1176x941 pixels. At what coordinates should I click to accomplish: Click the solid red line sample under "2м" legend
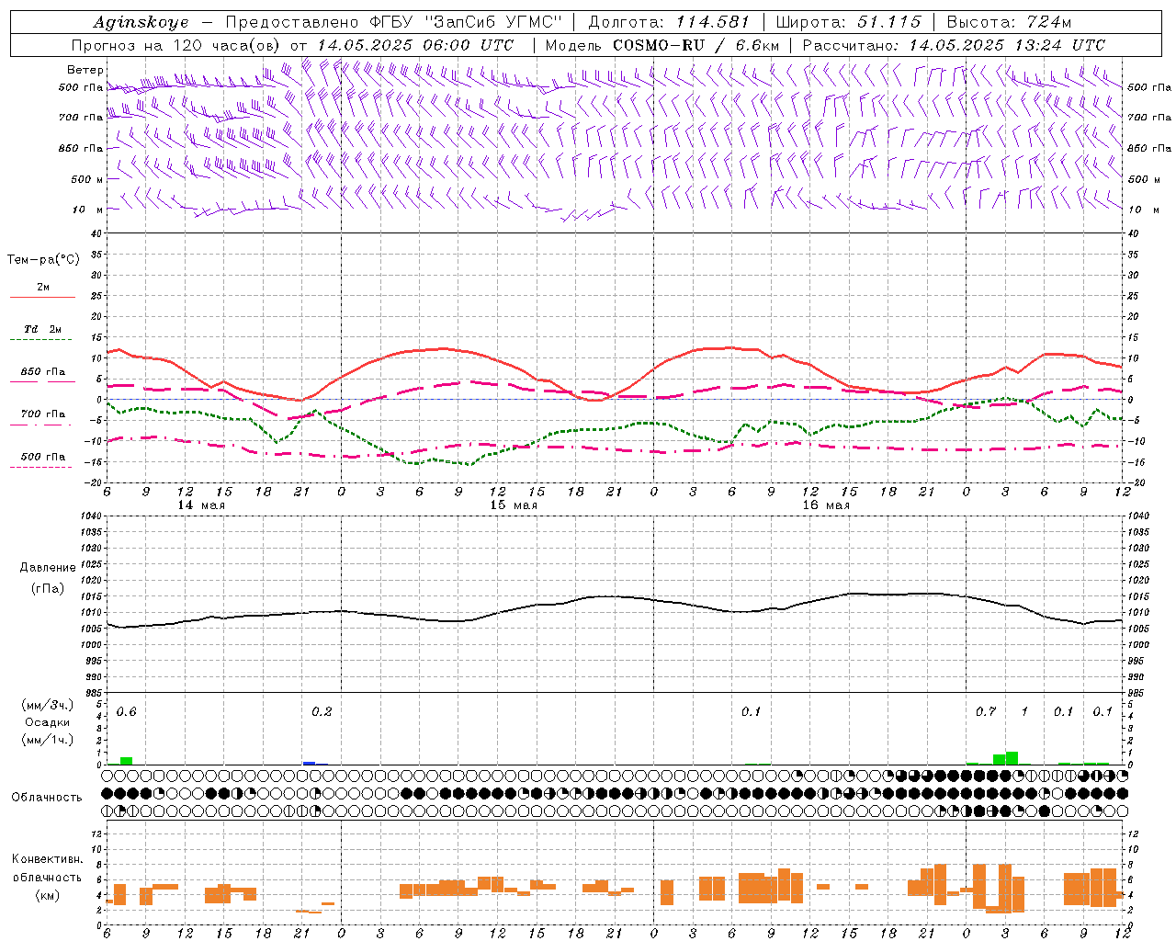(42, 298)
